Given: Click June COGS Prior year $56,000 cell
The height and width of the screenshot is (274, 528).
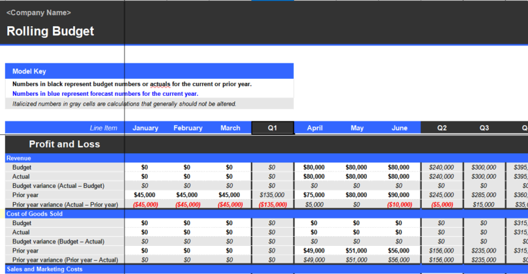Looking at the screenshot, I should (x=400, y=251).
